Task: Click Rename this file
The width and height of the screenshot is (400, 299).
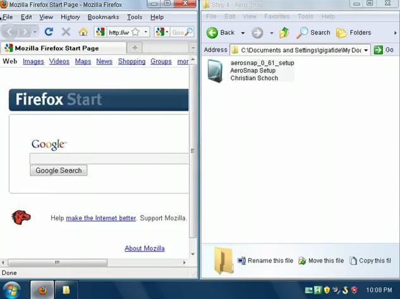Action: click(x=265, y=260)
